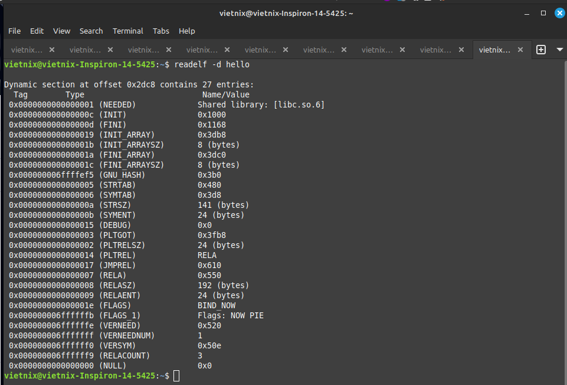This screenshot has height=385, width=567.
Task: Close the fourth terminal tab
Action: pyautogui.click(x=227, y=50)
